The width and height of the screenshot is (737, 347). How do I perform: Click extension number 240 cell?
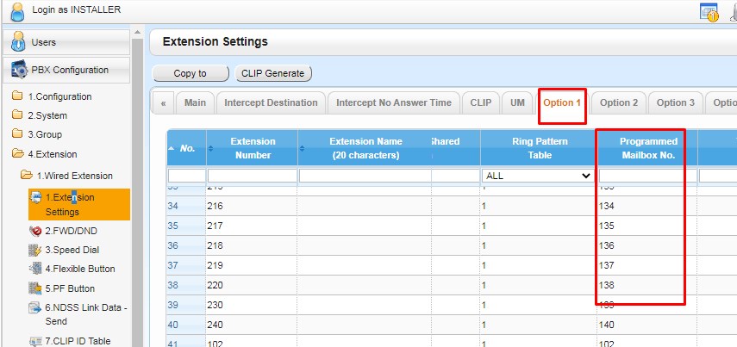tap(252, 325)
